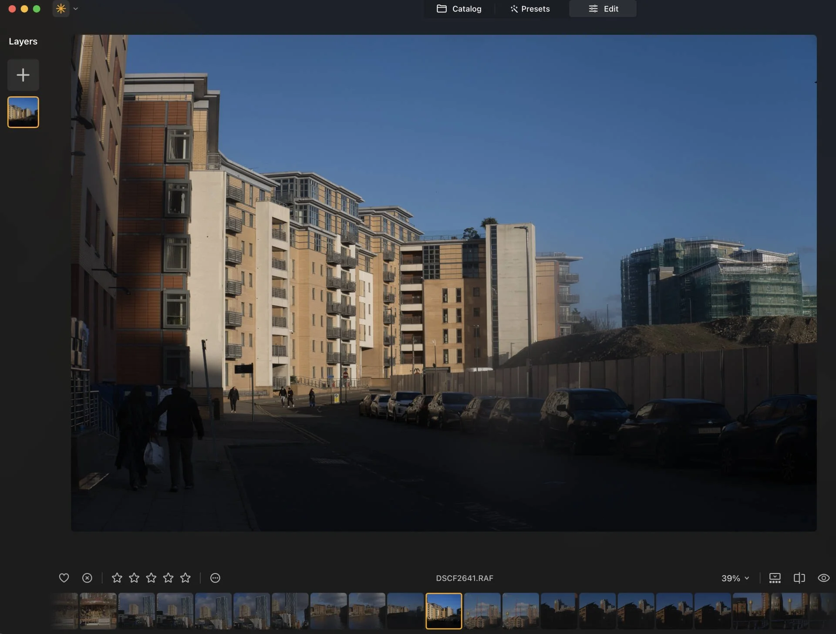Rate the photo one star
The image size is (836, 634).
[117, 578]
